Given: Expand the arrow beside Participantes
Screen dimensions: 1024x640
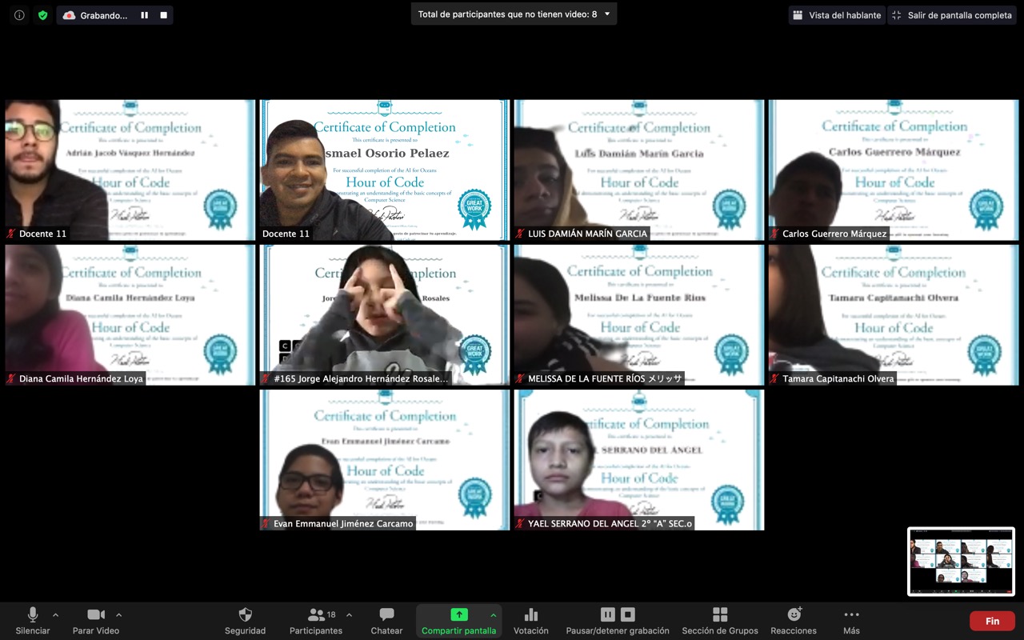Looking at the screenshot, I should click(x=349, y=615).
